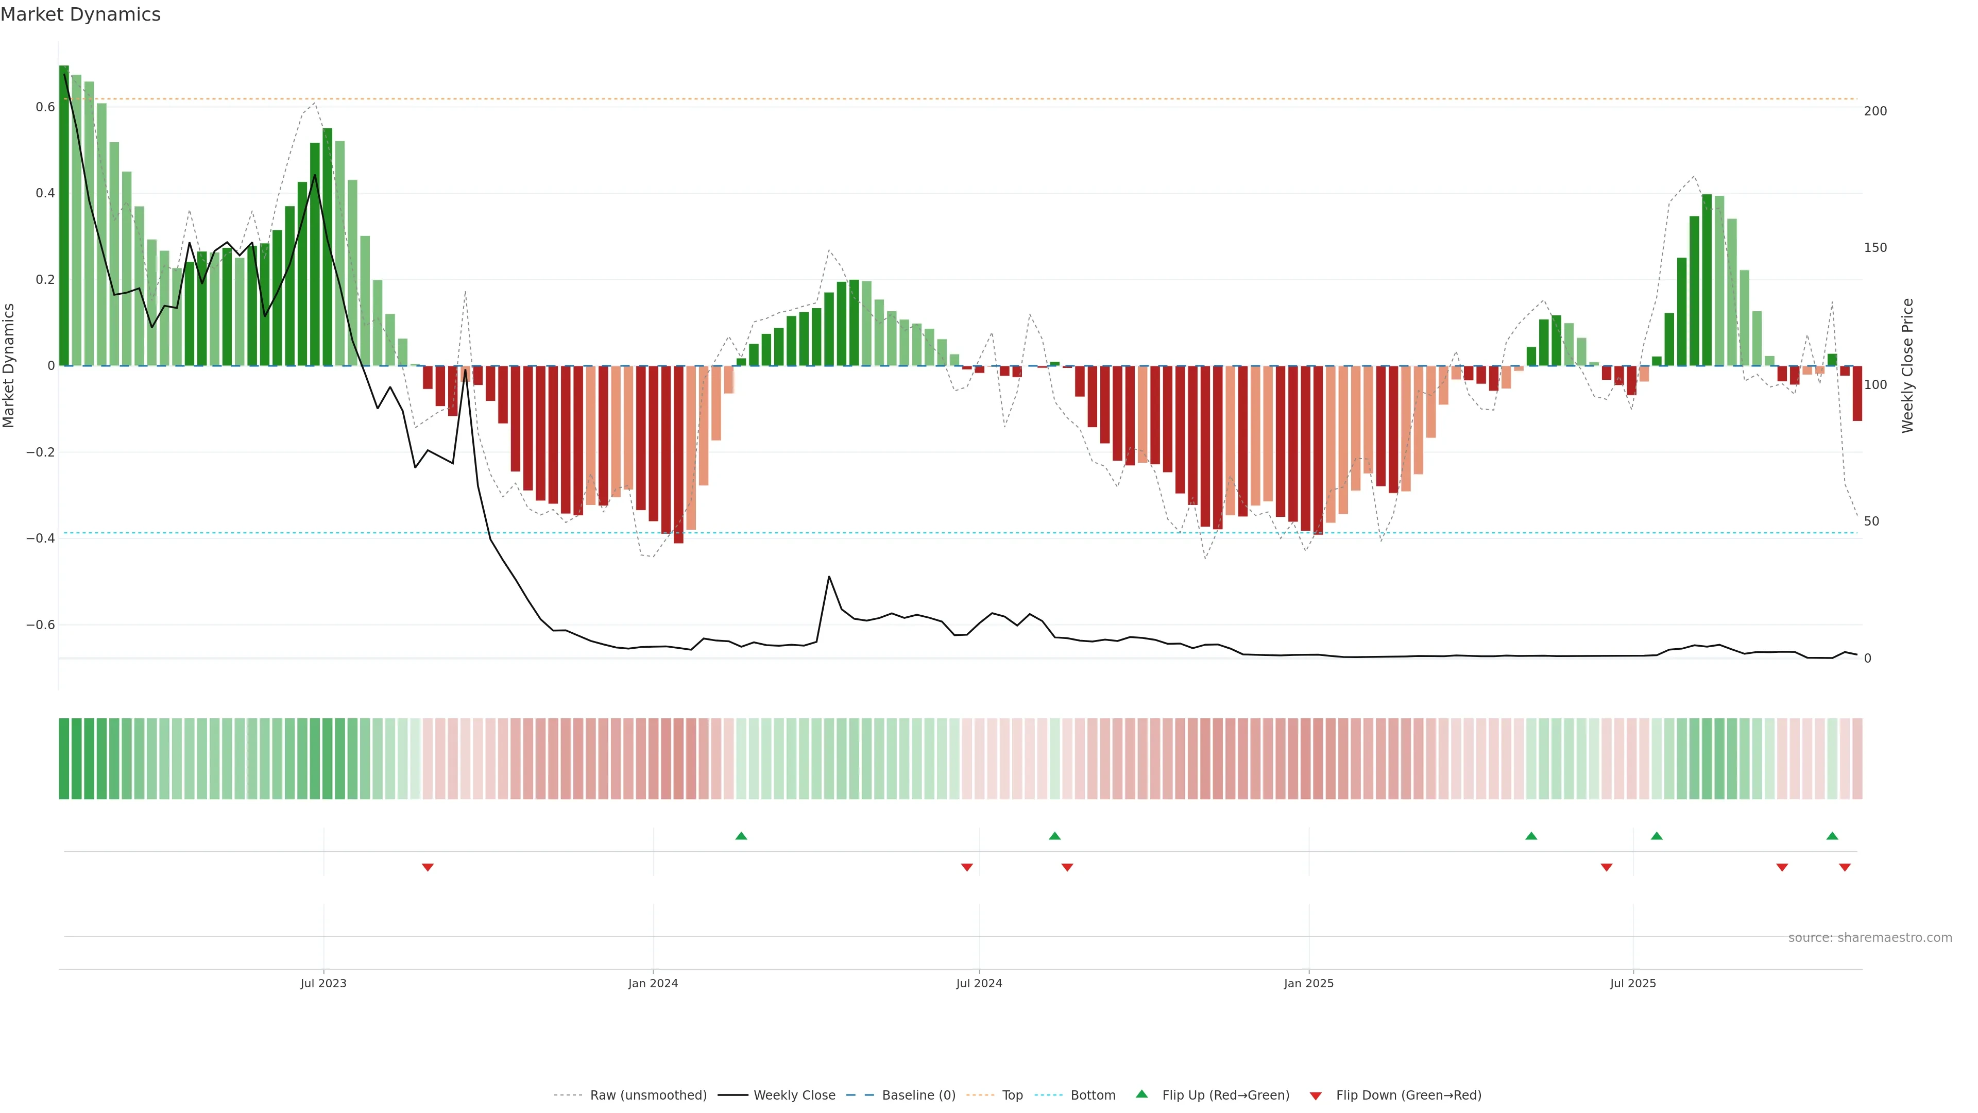
Task: Click the first green Flip Up triangle marker
Action: tap(741, 836)
